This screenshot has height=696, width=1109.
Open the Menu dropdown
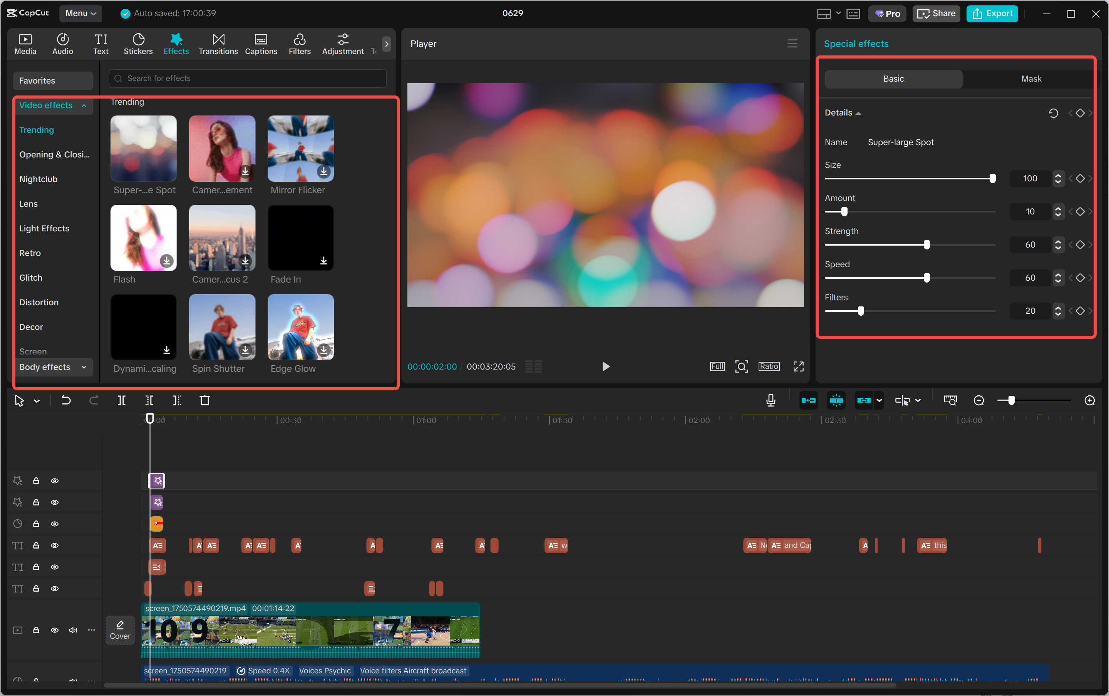[80, 13]
